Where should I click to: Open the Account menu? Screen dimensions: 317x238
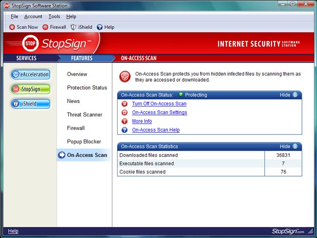click(33, 17)
